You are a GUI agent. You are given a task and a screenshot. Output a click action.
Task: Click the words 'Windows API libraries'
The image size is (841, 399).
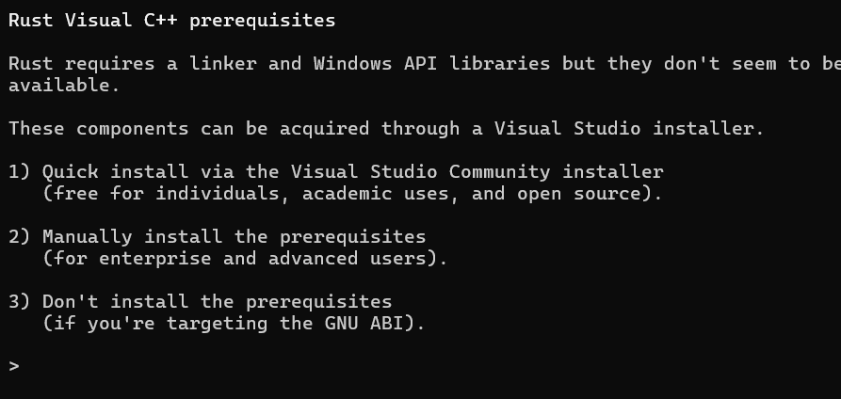[x=431, y=64]
